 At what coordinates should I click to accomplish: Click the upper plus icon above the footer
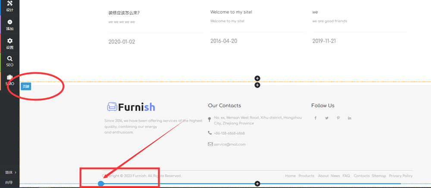click(x=257, y=78)
